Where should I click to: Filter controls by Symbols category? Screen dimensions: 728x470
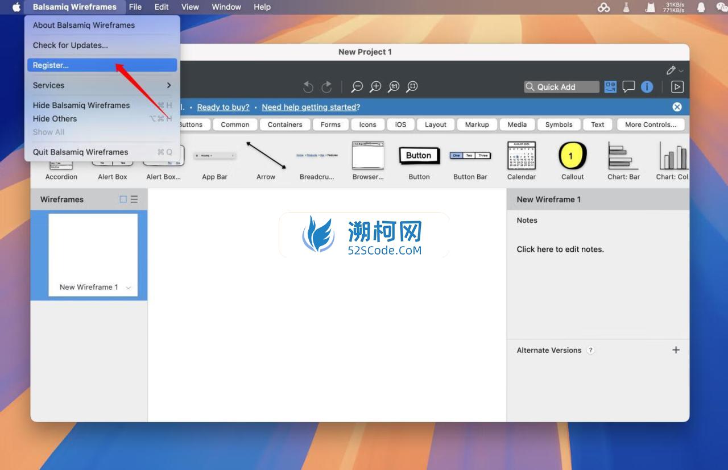click(559, 124)
